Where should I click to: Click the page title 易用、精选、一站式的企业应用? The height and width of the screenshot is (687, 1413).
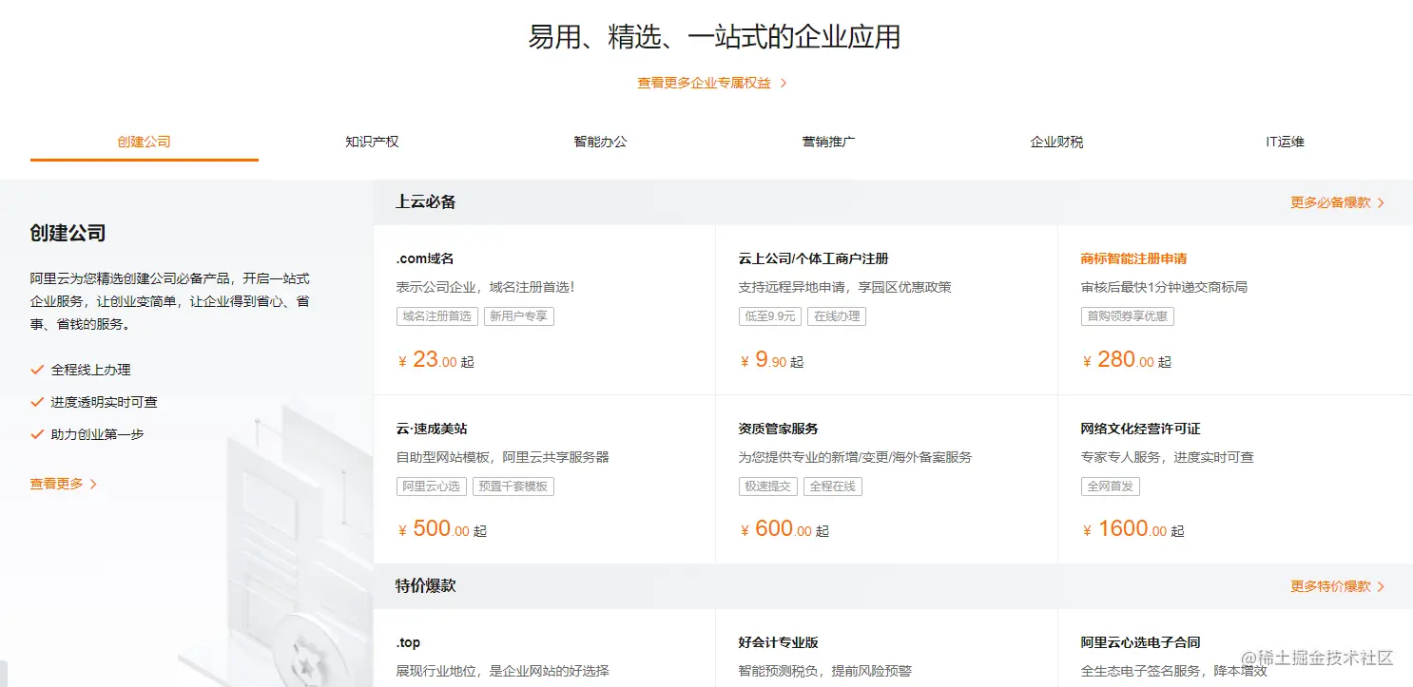714,37
